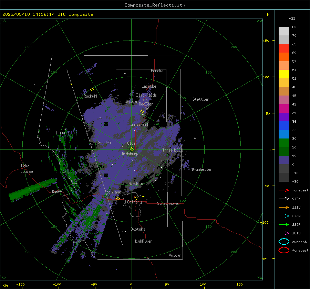Click the purple 0 dBZ color swatch
The height and width of the screenshot is (289, 310).
[284, 160]
